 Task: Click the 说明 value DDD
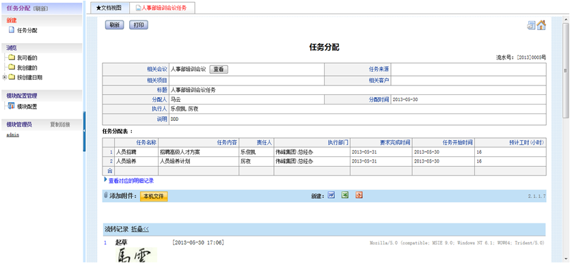click(174, 119)
